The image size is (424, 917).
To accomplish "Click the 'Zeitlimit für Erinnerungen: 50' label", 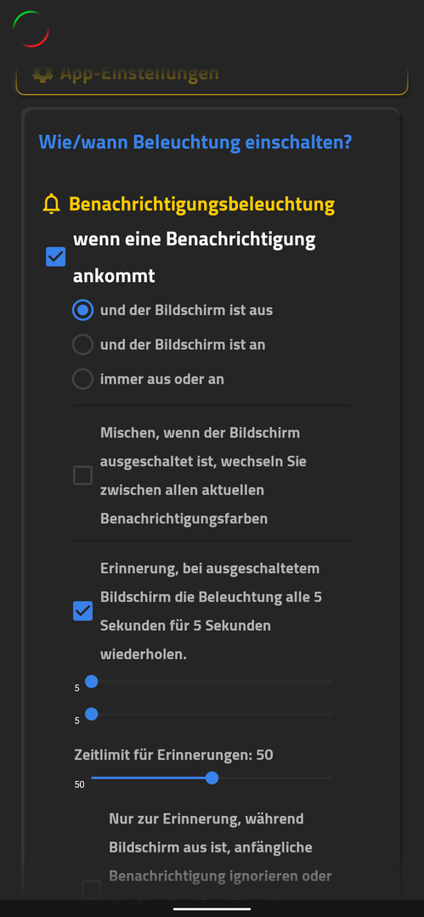I will 174,755.
